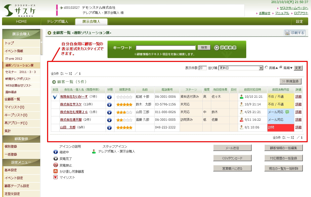Click the 新規登録 button
Screen dimensions: 311x197
point(290,81)
